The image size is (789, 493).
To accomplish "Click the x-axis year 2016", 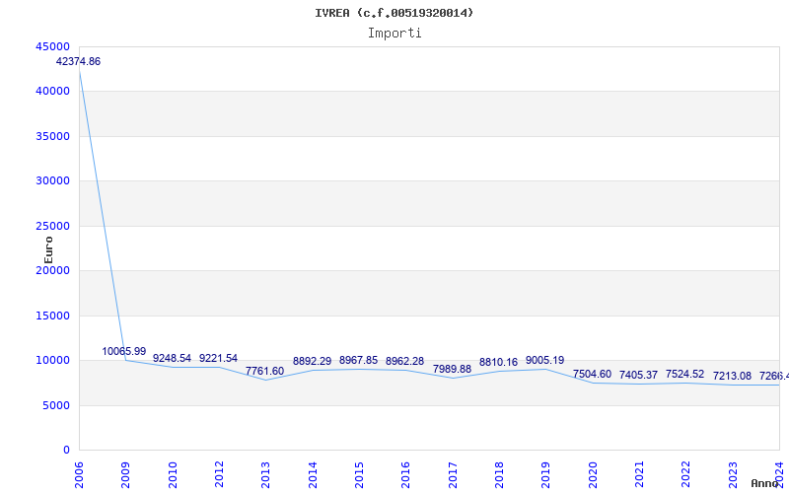I will point(405,474).
